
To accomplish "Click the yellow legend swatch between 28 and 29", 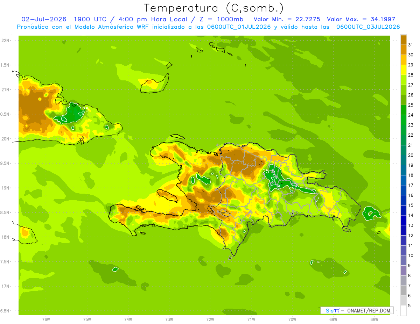I will 404,70.
